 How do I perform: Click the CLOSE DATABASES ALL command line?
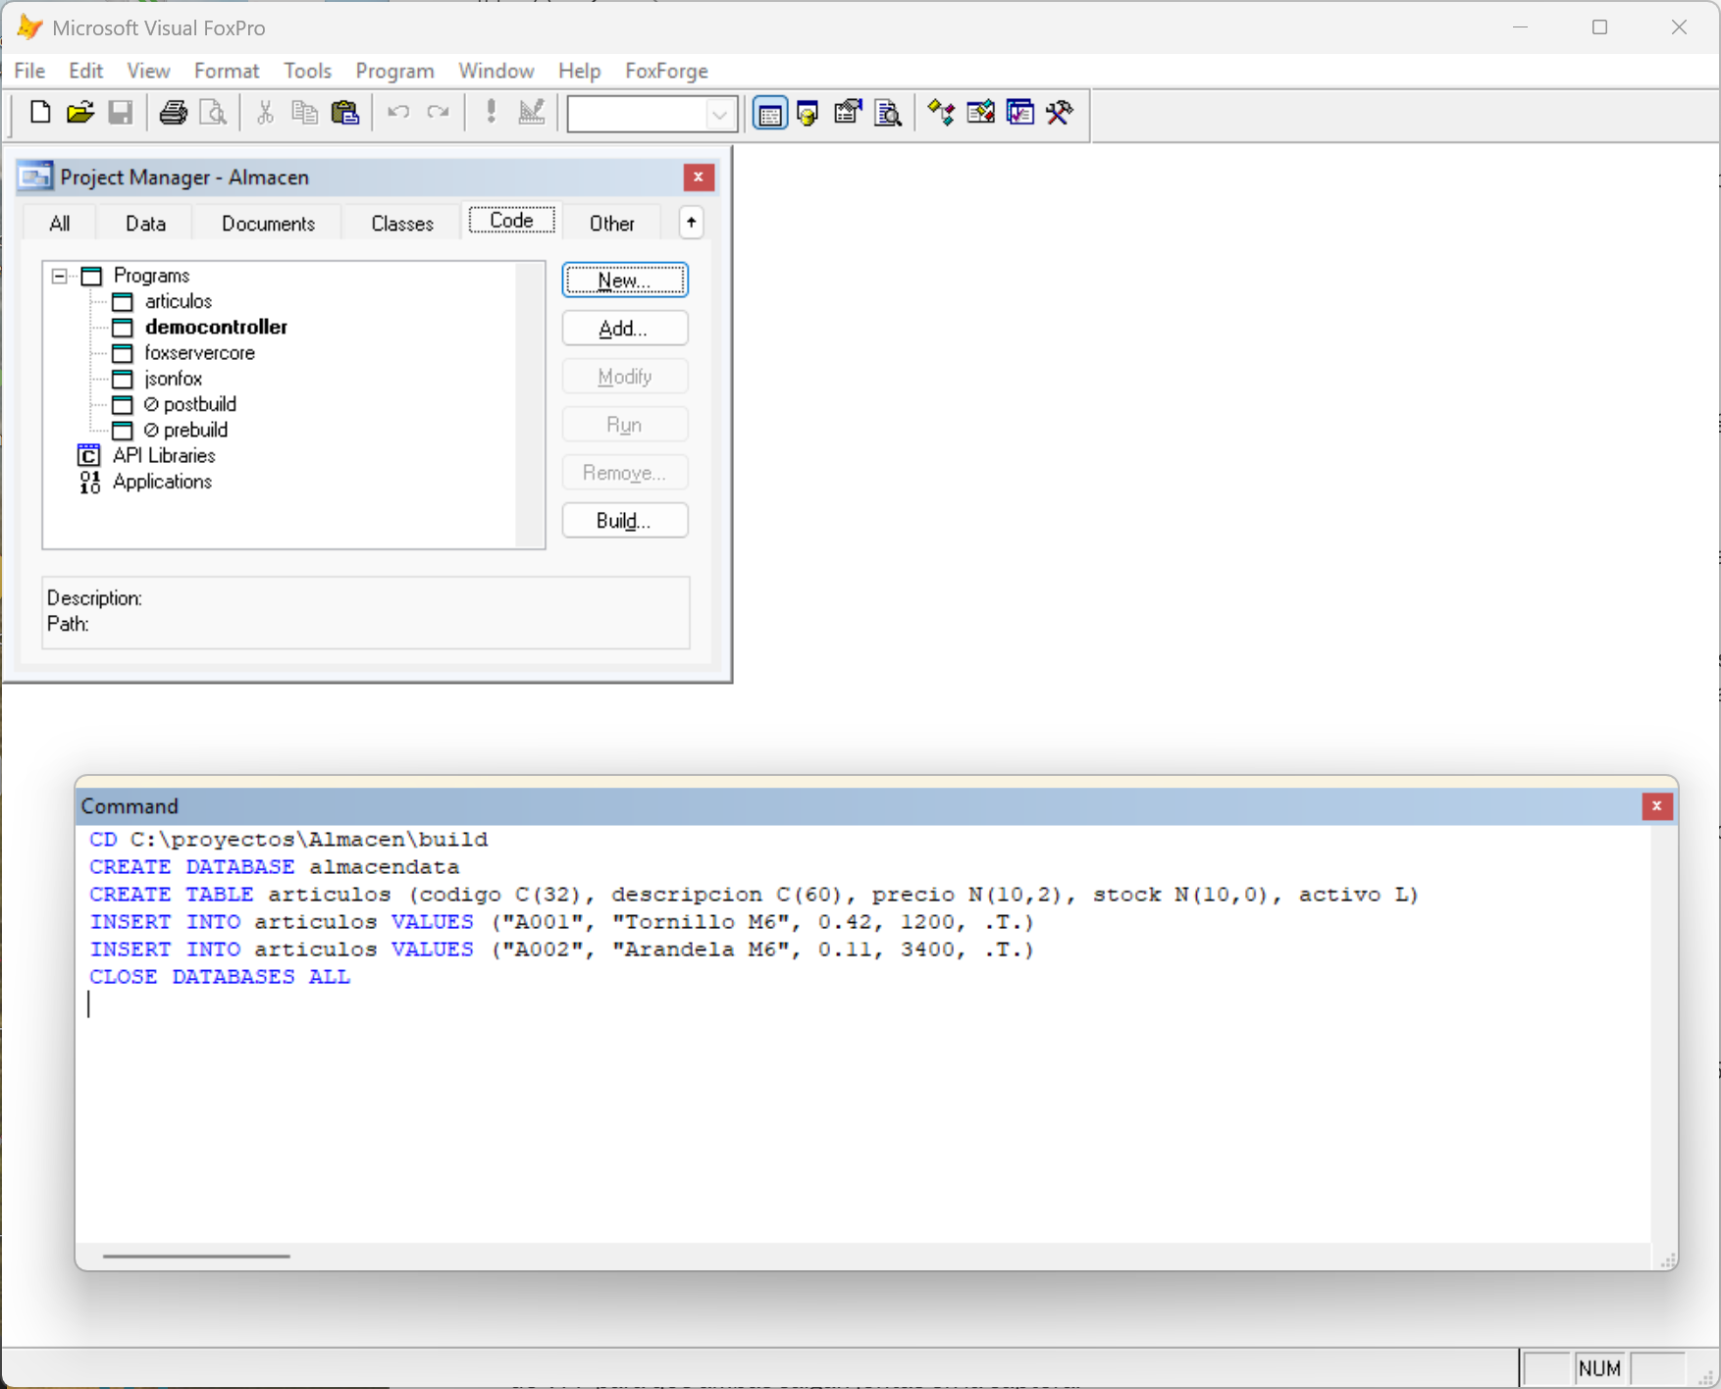(x=220, y=977)
